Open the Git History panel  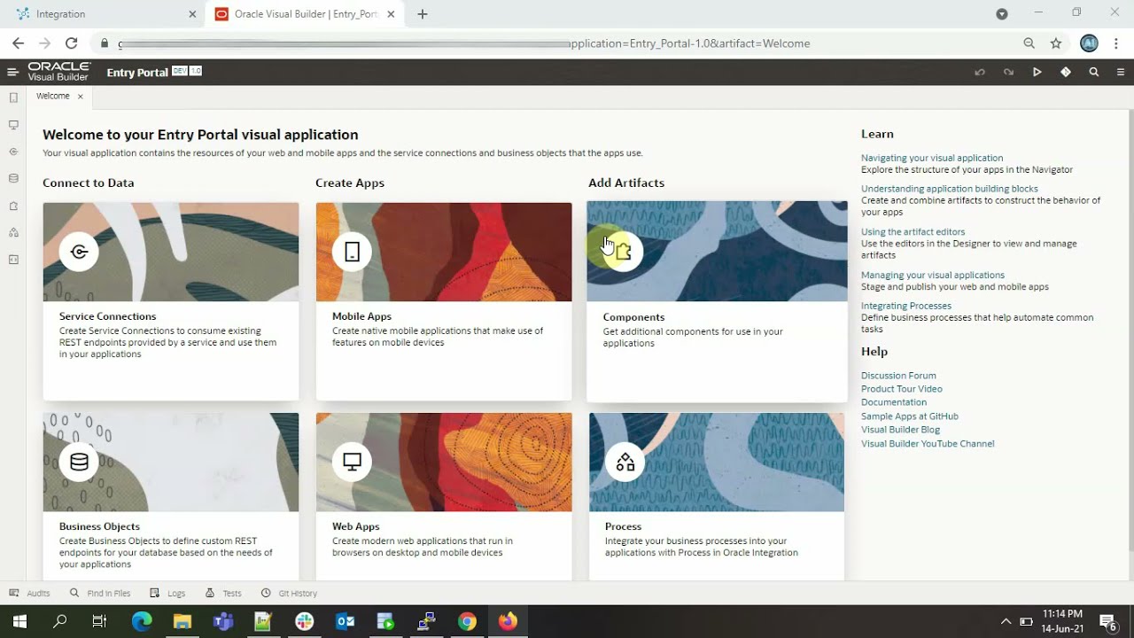289,593
